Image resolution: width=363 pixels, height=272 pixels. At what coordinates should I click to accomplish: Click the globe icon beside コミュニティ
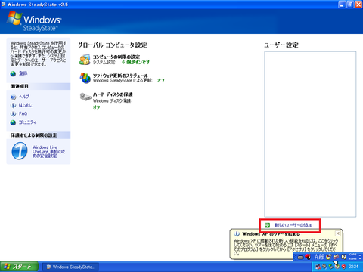[x=13, y=122]
